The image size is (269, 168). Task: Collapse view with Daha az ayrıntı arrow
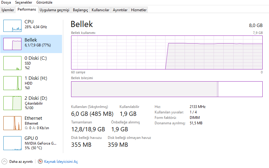point(5,162)
